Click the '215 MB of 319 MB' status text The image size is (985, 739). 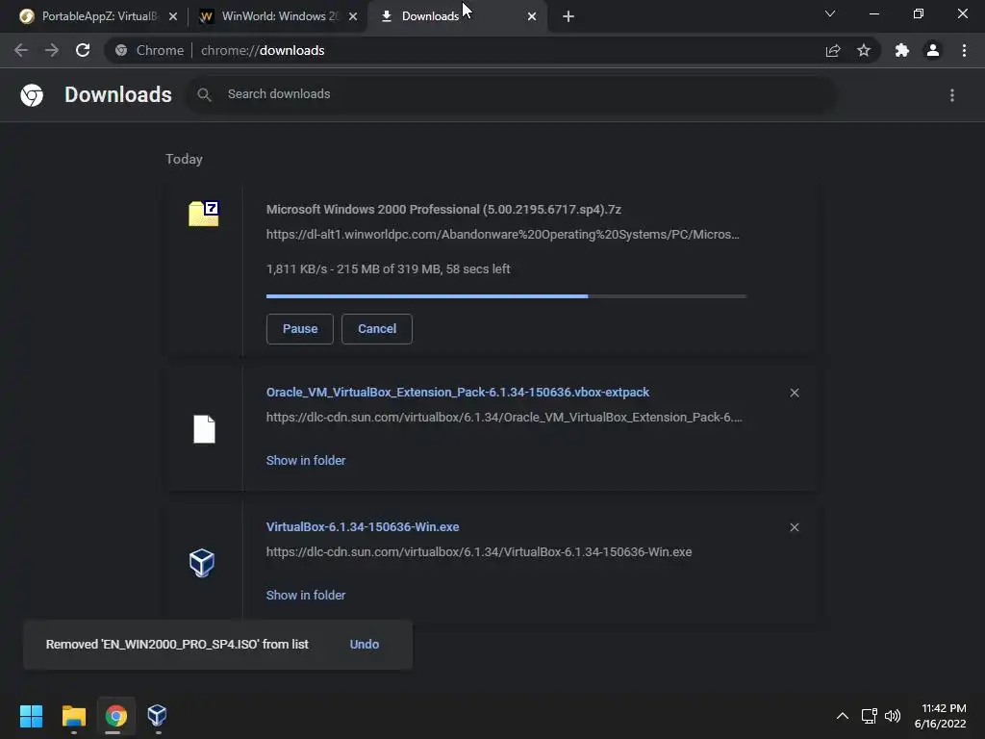point(390,269)
